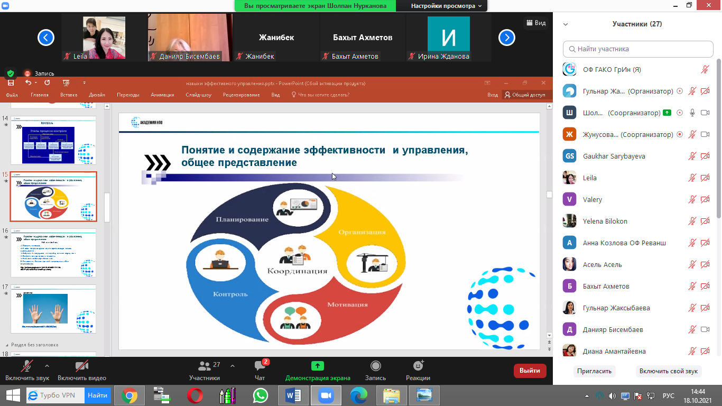The width and height of the screenshot is (722, 406).
Task: Open the Zoom Chat panel
Action: coord(260,367)
